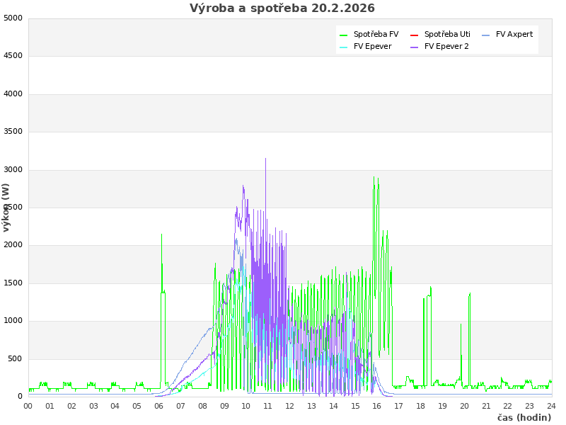Click the 1500 value on the power axis
Image resolution: width=566 pixels, height=425 pixels.
tap(13, 283)
